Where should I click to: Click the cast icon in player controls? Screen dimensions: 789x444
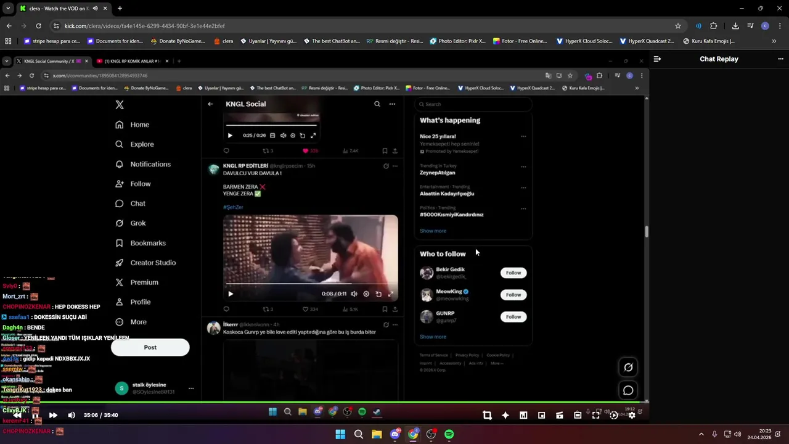(x=560, y=415)
